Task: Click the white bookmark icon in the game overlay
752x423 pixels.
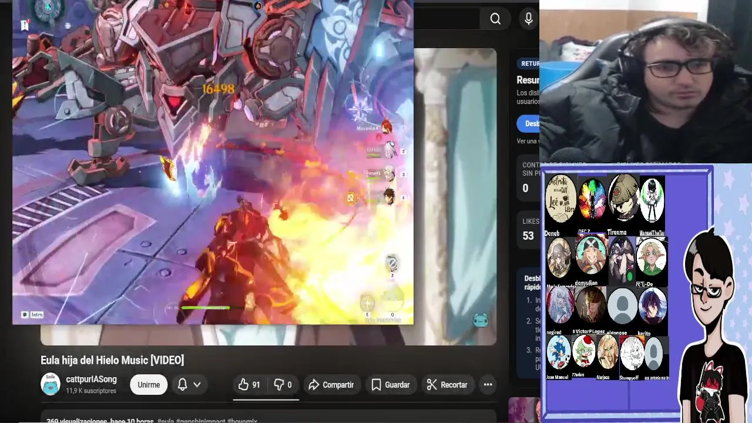Action: coord(25,25)
